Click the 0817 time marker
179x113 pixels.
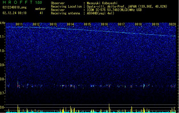121,24
